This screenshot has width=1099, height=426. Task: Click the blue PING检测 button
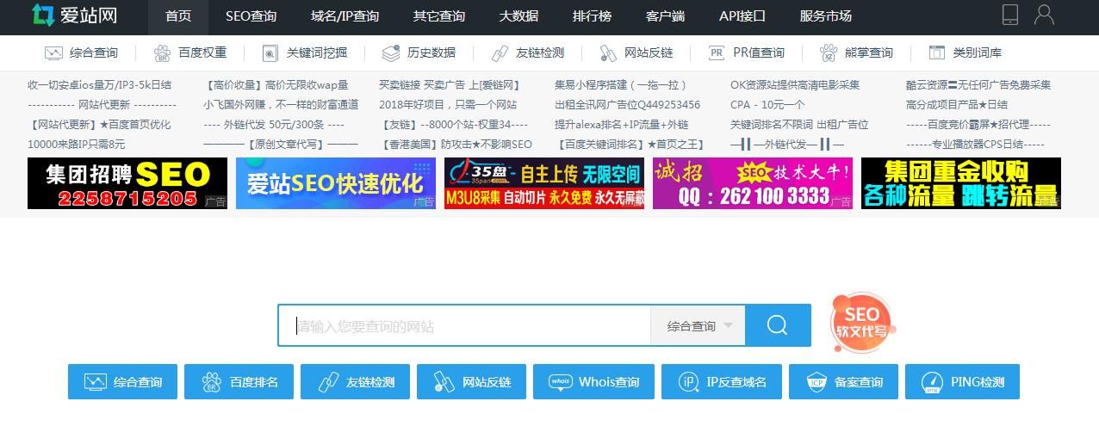pos(962,381)
